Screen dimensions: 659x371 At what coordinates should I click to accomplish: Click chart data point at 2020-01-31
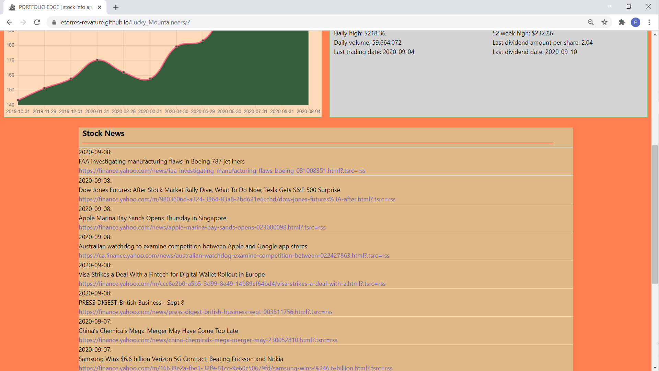tap(97, 60)
